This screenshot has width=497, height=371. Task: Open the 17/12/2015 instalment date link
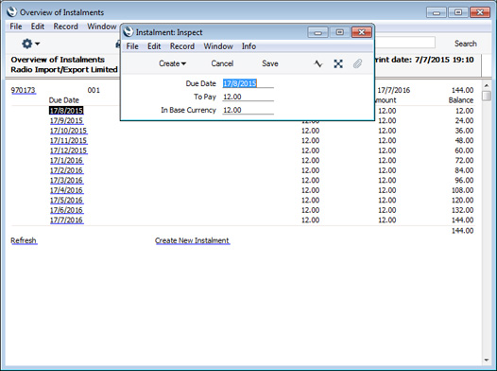68,150
